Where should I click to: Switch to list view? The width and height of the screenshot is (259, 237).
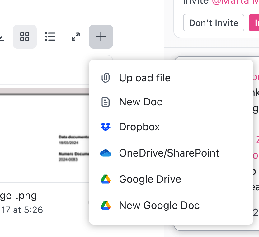[50, 37]
